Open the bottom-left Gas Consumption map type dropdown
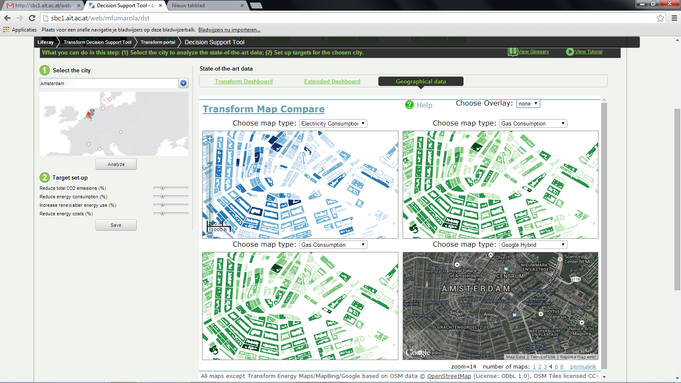This screenshot has height=383, width=681. coord(333,245)
